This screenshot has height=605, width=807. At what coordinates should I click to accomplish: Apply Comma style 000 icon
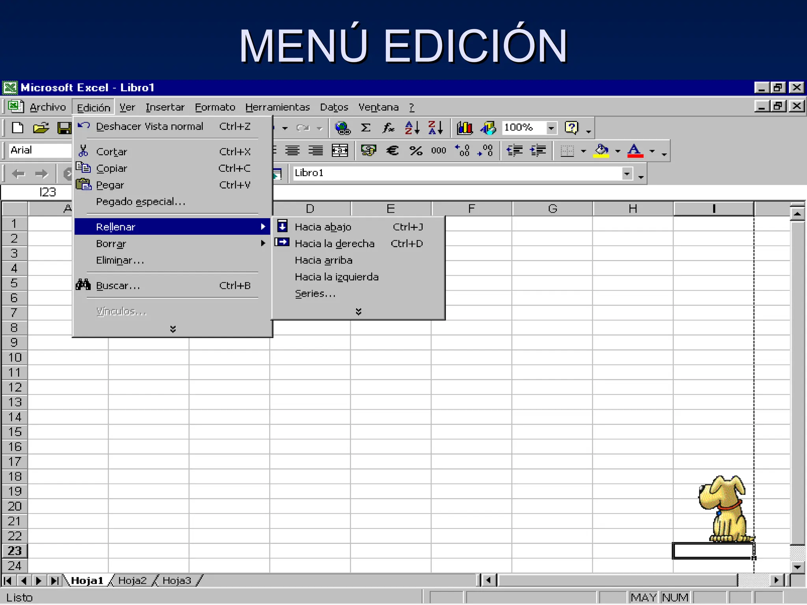(439, 150)
